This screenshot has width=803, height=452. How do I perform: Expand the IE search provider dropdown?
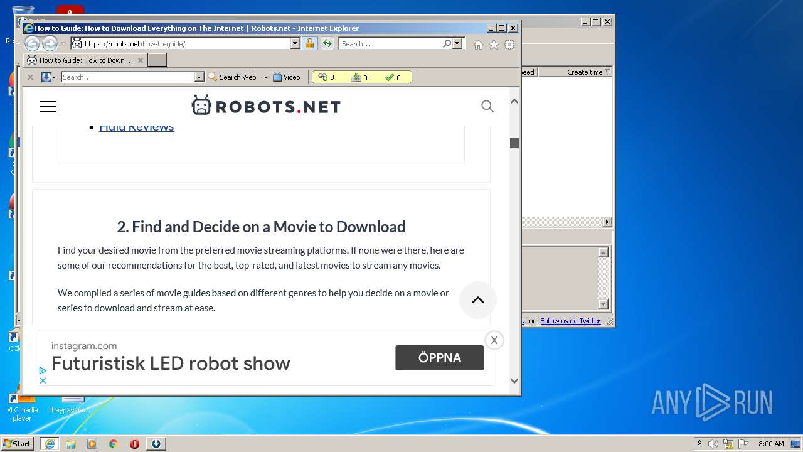click(x=457, y=43)
